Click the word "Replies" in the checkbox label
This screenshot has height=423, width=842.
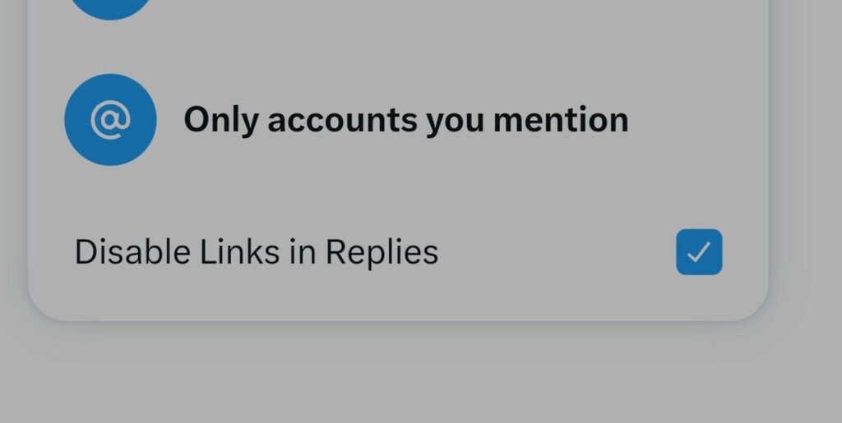pyautogui.click(x=382, y=252)
